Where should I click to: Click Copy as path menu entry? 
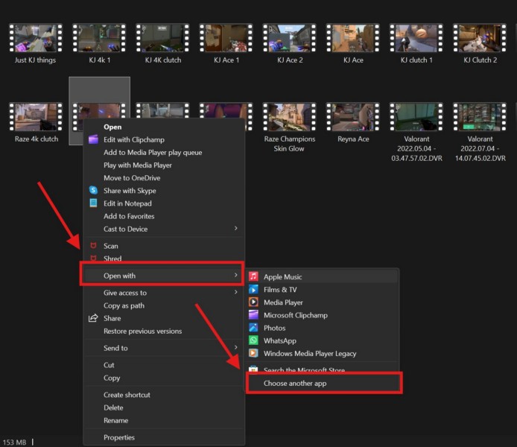click(124, 305)
